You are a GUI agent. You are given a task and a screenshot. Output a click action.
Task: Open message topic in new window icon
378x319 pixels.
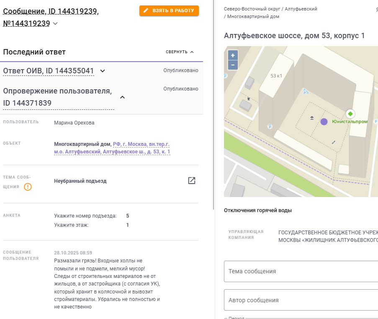pyautogui.click(x=192, y=181)
